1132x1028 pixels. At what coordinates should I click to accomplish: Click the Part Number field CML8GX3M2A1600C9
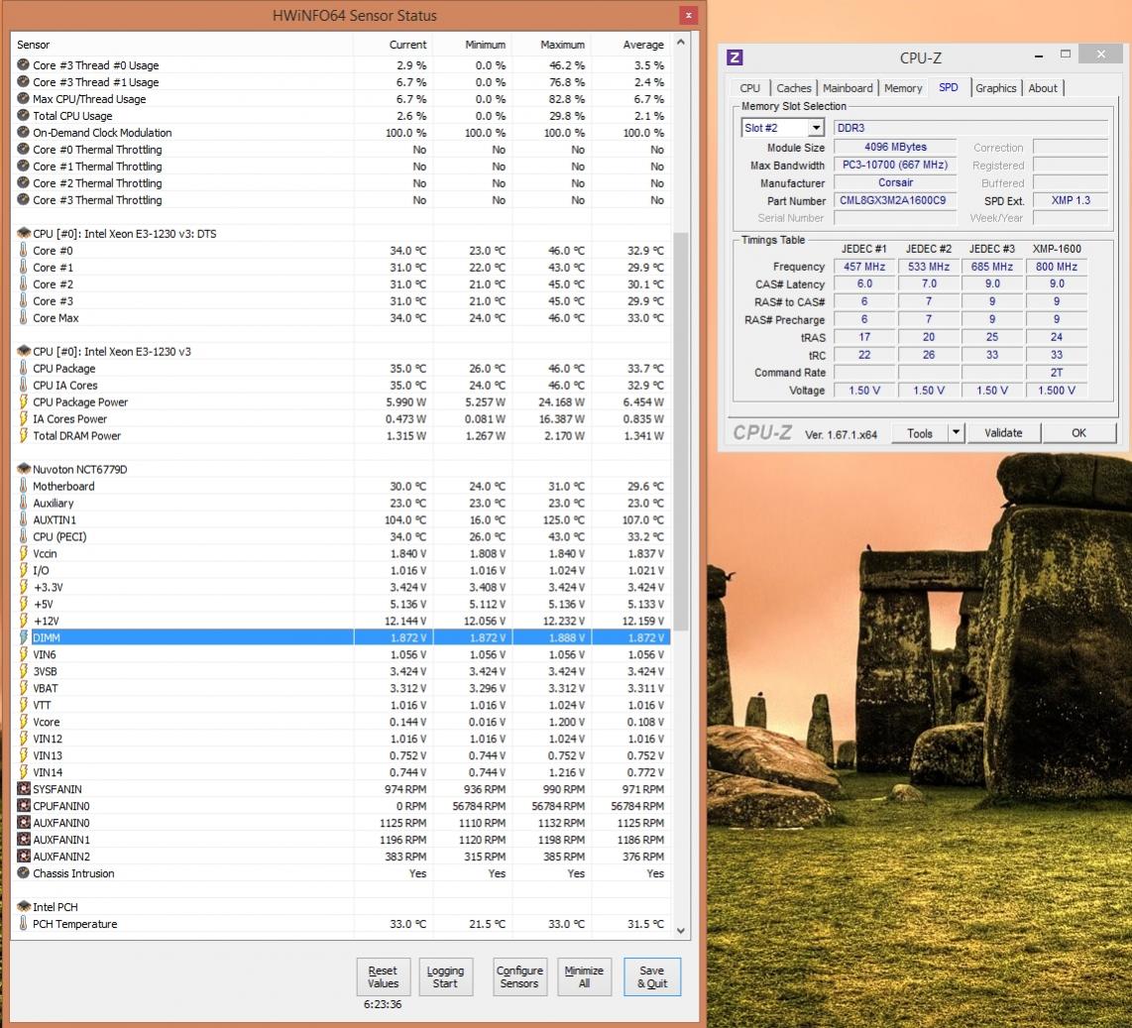pos(895,200)
